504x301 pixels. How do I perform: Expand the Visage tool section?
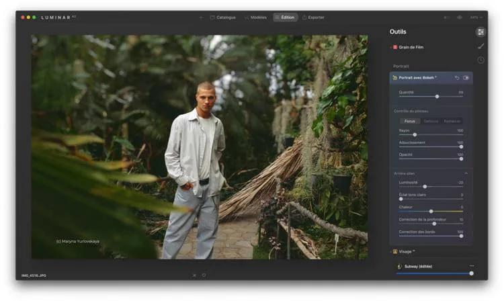[x=407, y=251]
